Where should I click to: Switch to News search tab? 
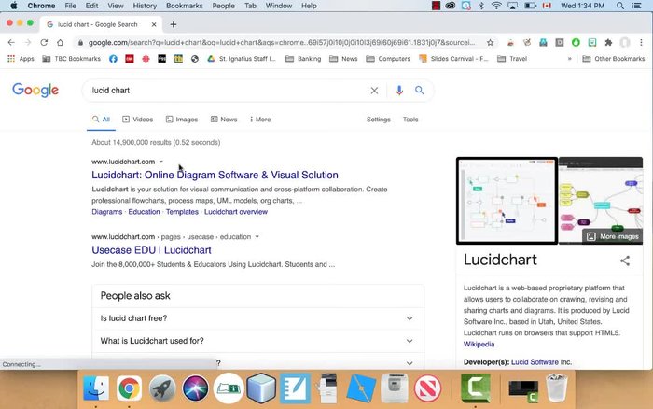[224, 120]
